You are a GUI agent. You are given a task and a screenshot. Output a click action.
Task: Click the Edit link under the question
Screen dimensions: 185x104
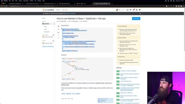tap(66, 99)
